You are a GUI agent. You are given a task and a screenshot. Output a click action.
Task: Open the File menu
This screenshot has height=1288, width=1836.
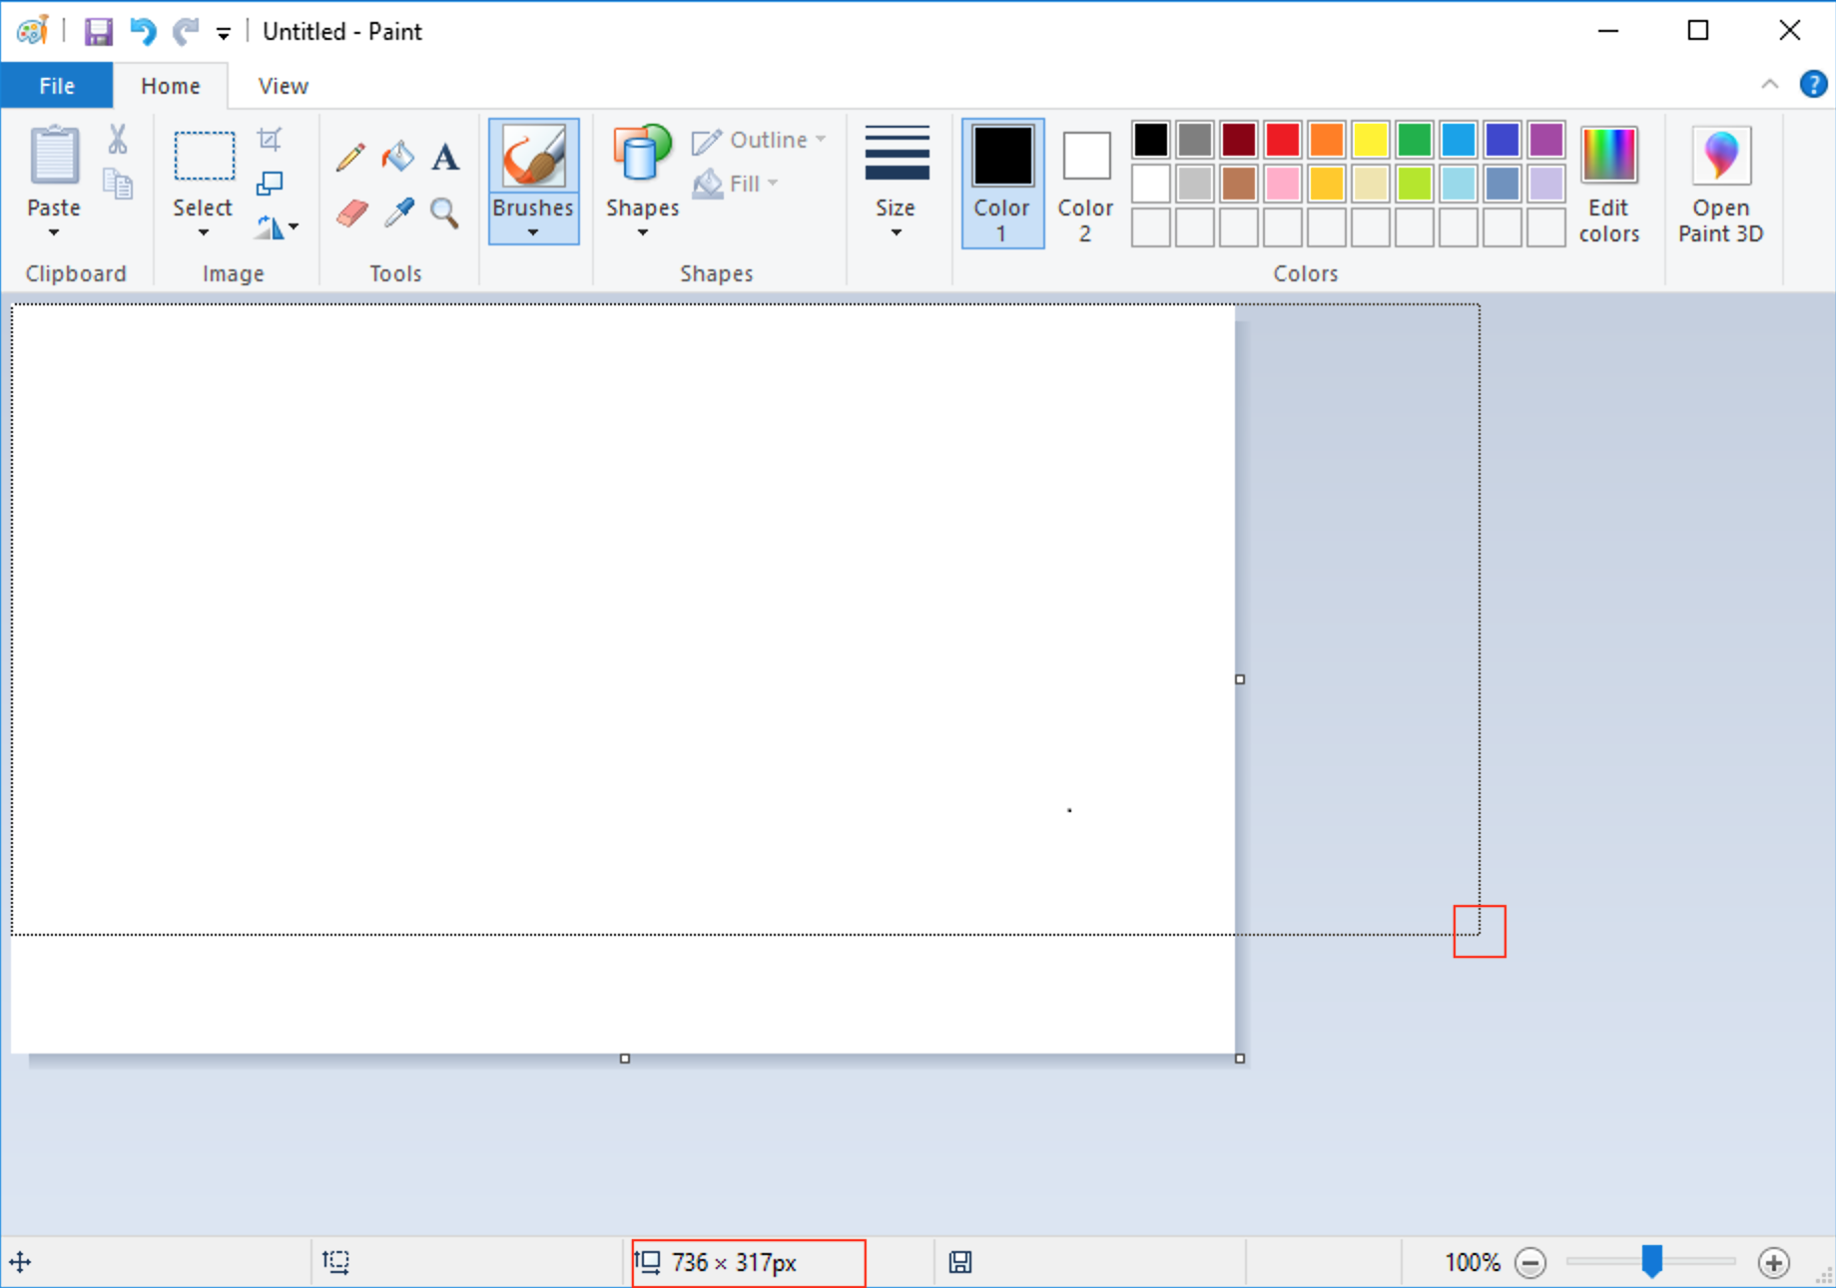tap(56, 85)
